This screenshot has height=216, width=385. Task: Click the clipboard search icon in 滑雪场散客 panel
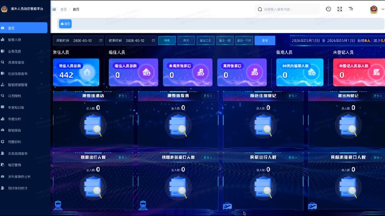point(178,126)
